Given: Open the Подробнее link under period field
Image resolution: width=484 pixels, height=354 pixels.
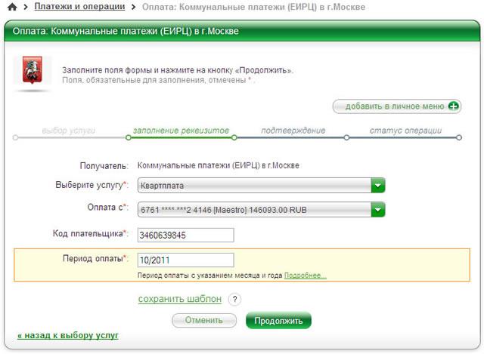Looking at the screenshot, I should 305,276.
